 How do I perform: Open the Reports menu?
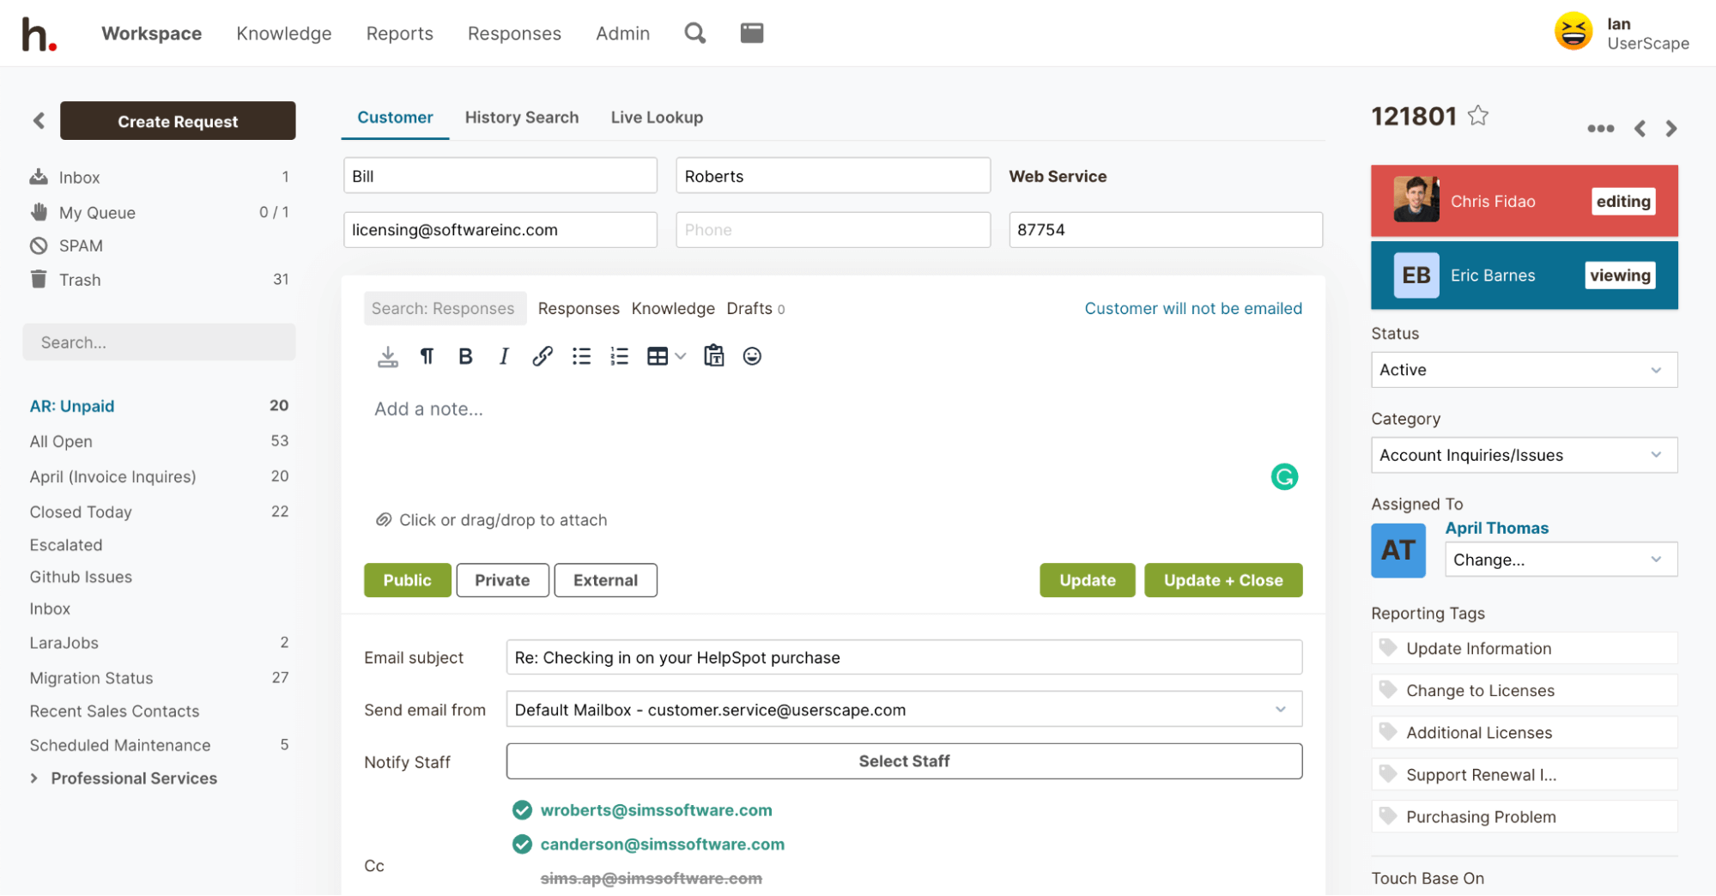pyautogui.click(x=399, y=33)
